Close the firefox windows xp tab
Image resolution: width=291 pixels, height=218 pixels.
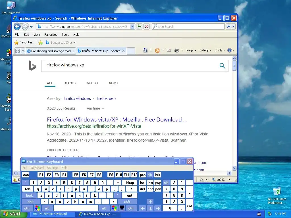tap(123, 51)
